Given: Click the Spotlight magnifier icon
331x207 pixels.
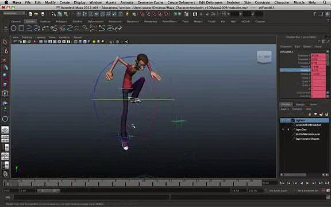Looking at the screenshot, I should click(325, 2).
